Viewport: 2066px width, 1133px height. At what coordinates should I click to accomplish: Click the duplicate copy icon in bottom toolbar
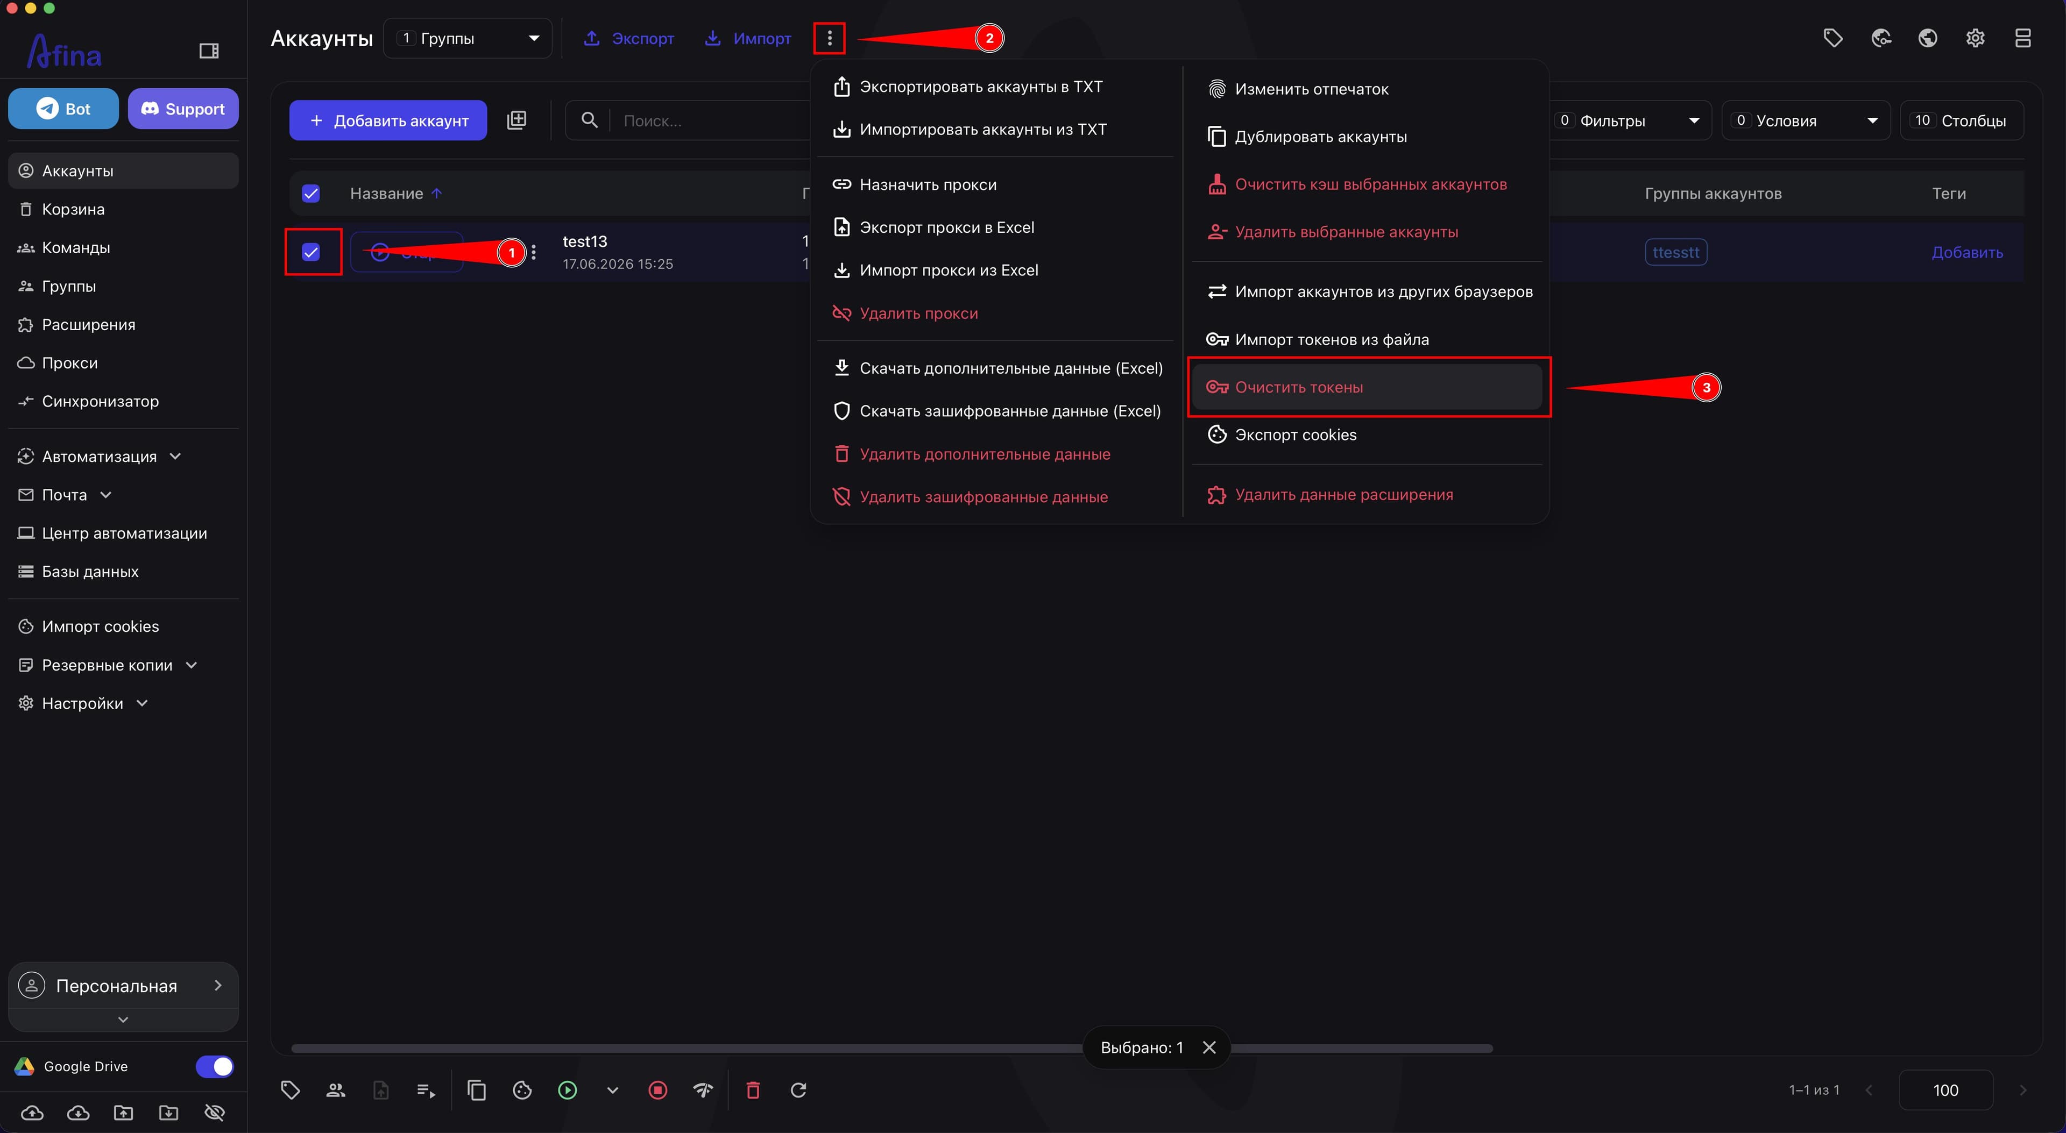coord(476,1089)
